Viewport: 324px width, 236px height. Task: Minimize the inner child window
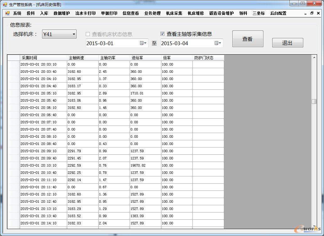(305, 13)
